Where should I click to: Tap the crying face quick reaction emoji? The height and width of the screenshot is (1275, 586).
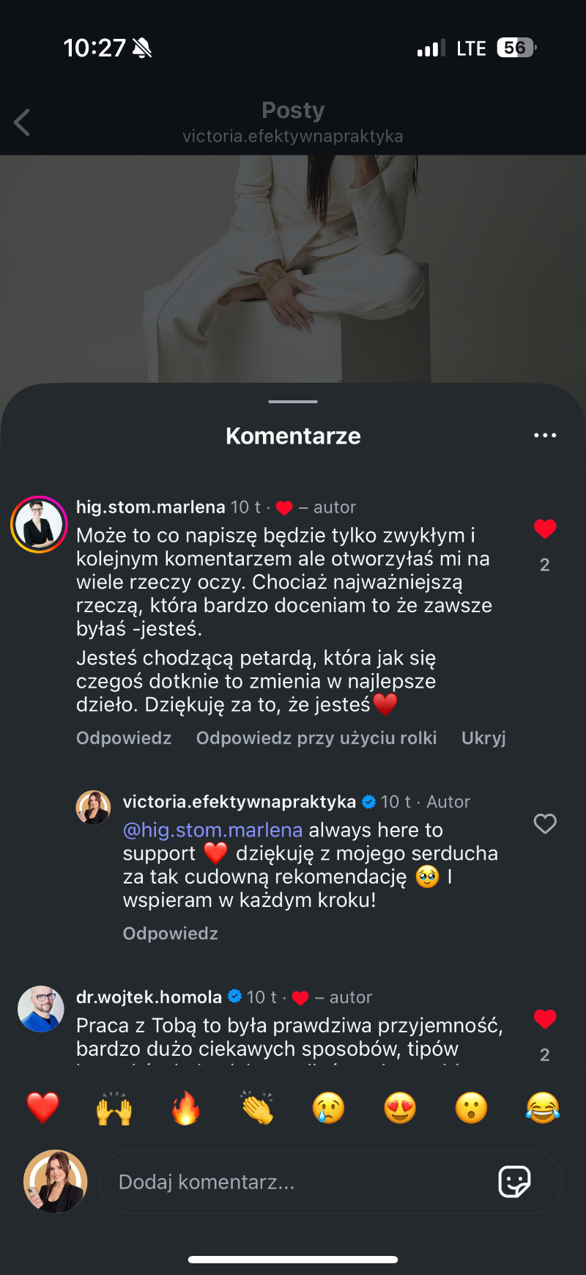(x=329, y=1108)
